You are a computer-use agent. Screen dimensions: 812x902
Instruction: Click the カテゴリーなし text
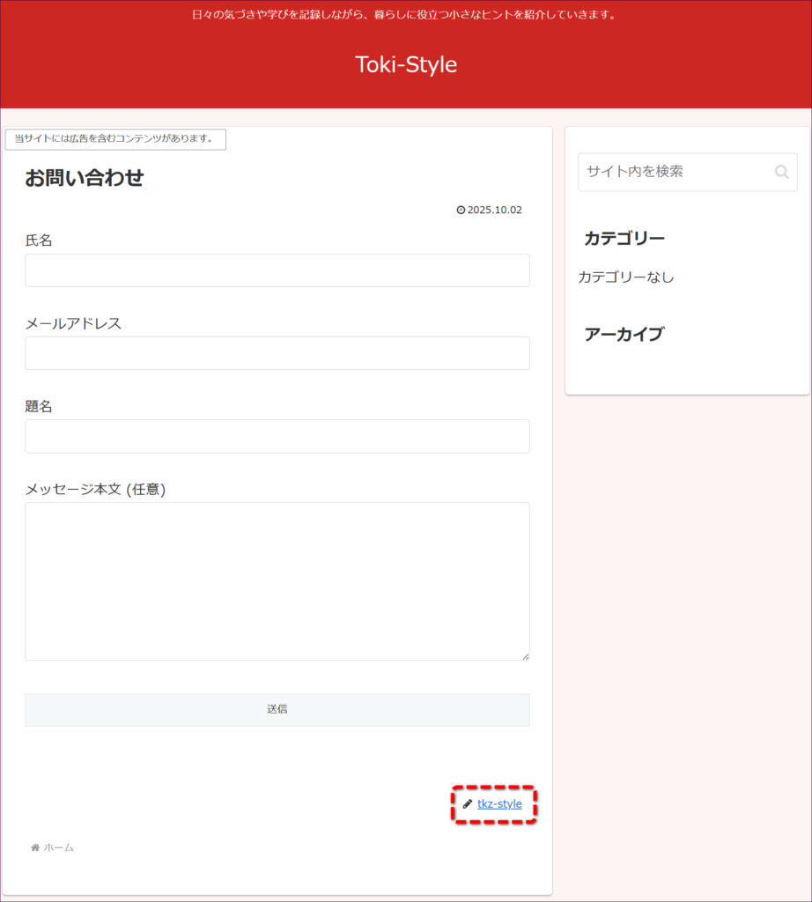(x=626, y=277)
